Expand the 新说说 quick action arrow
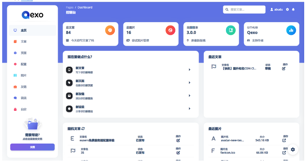306x165 pixels. [189, 109]
